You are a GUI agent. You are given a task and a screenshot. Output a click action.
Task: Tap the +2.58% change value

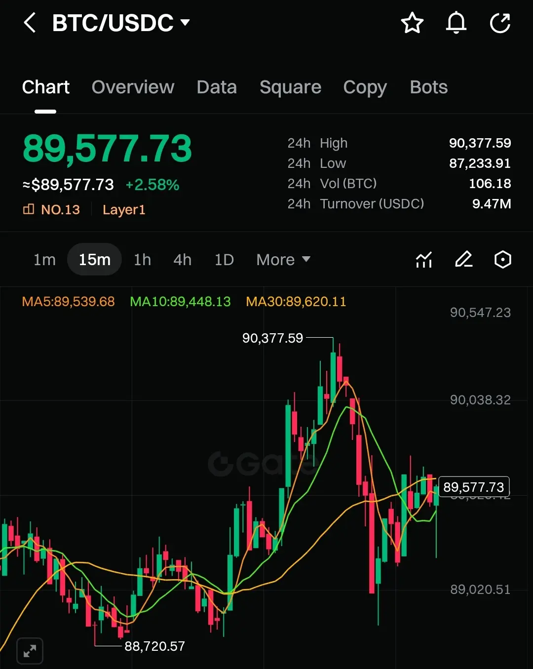[x=152, y=185]
